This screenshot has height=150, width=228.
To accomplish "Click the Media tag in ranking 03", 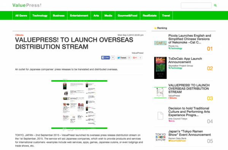I will [173, 98].
